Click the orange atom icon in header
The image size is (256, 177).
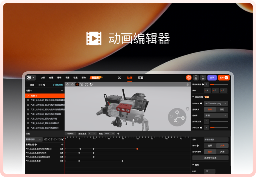pos(188,78)
